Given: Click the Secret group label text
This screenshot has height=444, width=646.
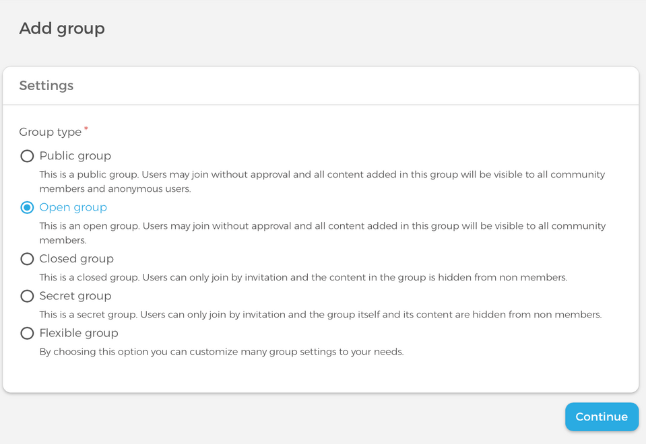Looking at the screenshot, I should pos(75,296).
